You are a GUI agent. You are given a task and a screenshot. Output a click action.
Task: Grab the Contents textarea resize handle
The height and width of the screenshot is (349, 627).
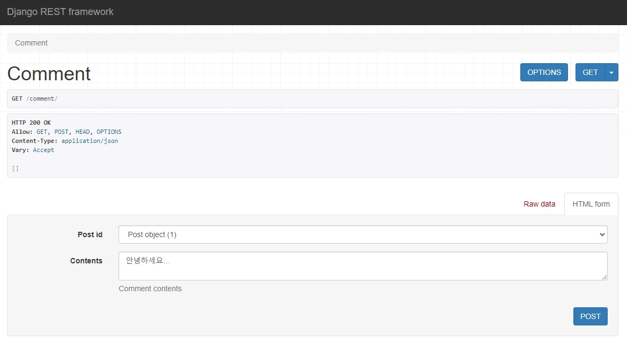[604, 277]
